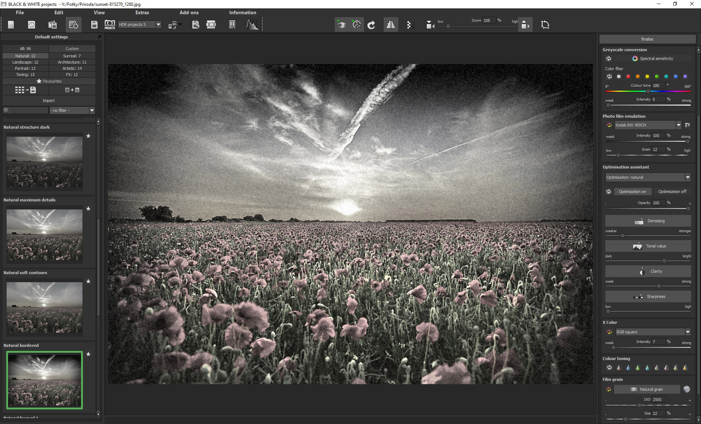Open the File menu
The image size is (701, 424).
20,12
